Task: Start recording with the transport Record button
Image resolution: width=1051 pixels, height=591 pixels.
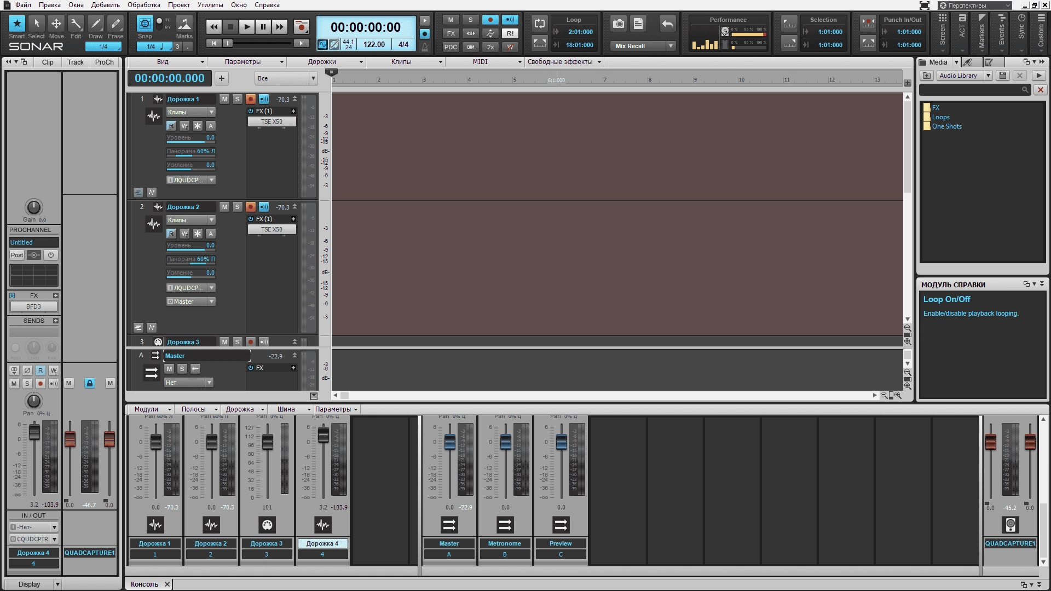Action: click(301, 26)
